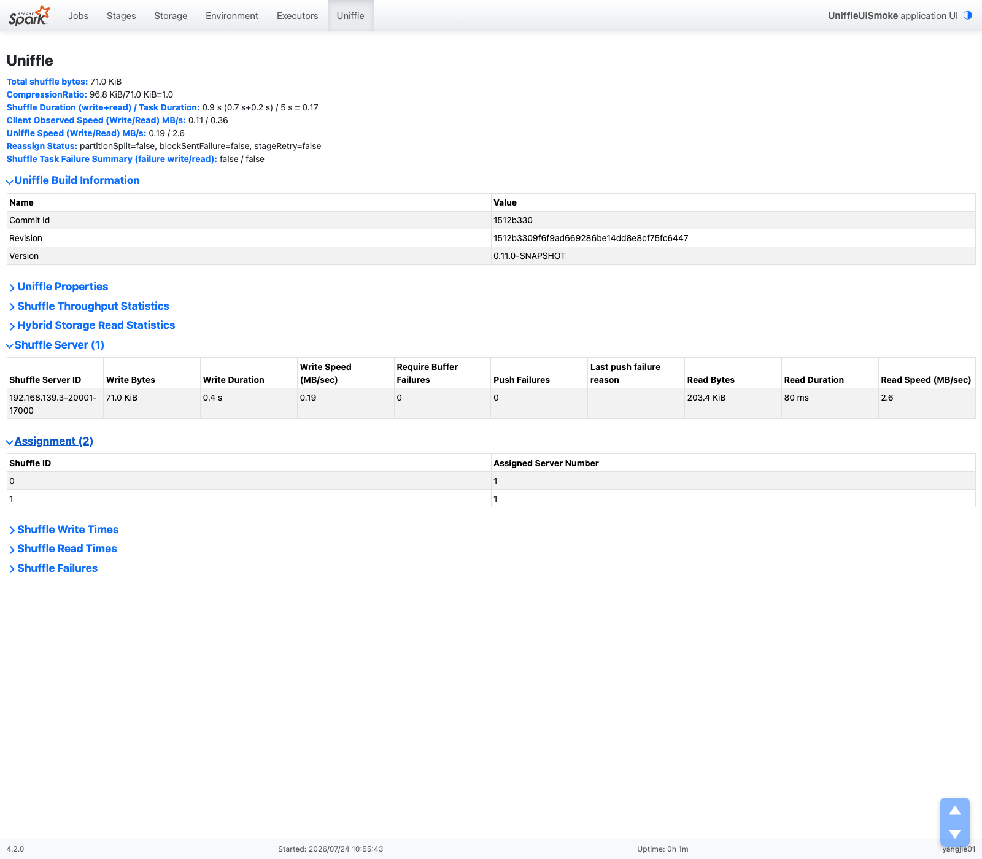This screenshot has width=982, height=859.
Task: Open the Storage tab
Action: [x=171, y=15]
